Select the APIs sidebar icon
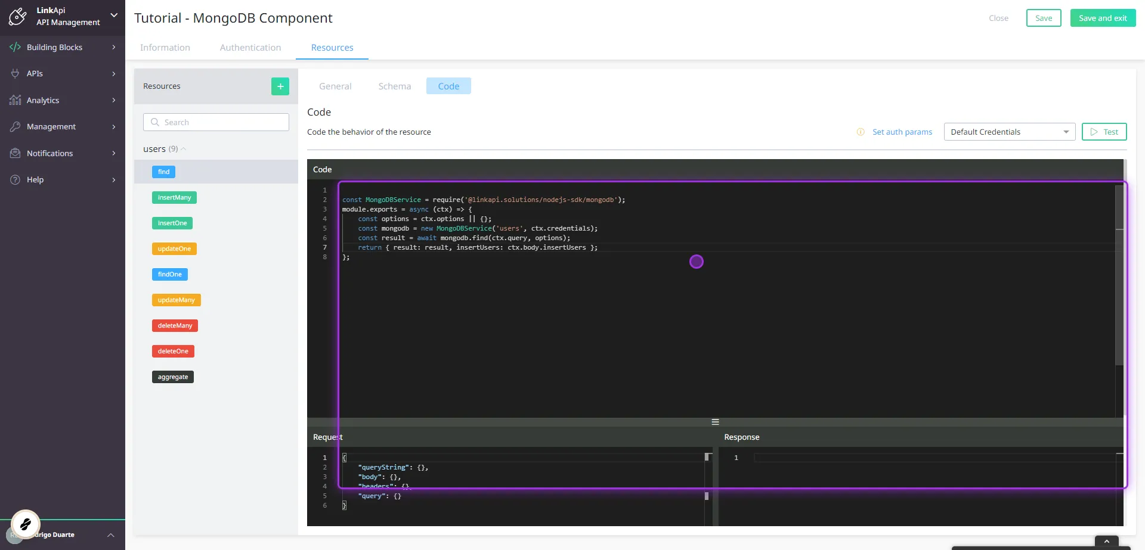Image resolution: width=1145 pixels, height=550 pixels. [16, 73]
